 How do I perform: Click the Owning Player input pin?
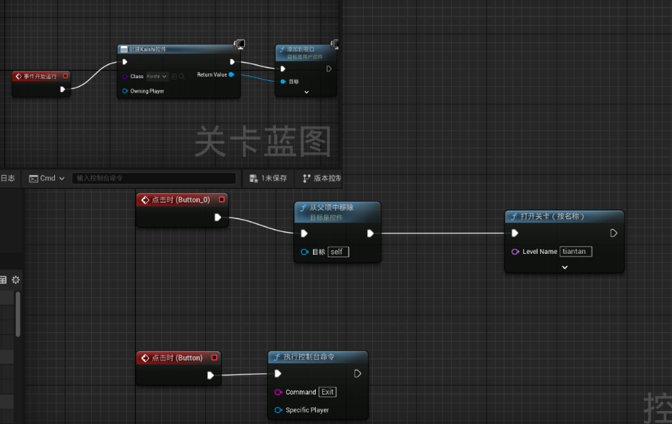click(x=125, y=91)
